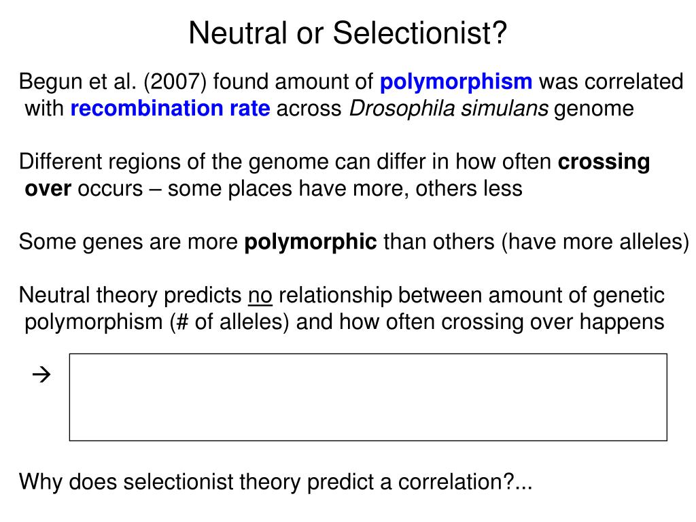Click the bold word 'crossing'
The image size is (696, 522).
(604, 162)
